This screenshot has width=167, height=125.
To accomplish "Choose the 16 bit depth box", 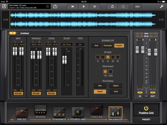I will pyautogui.click(x=108, y=57).
